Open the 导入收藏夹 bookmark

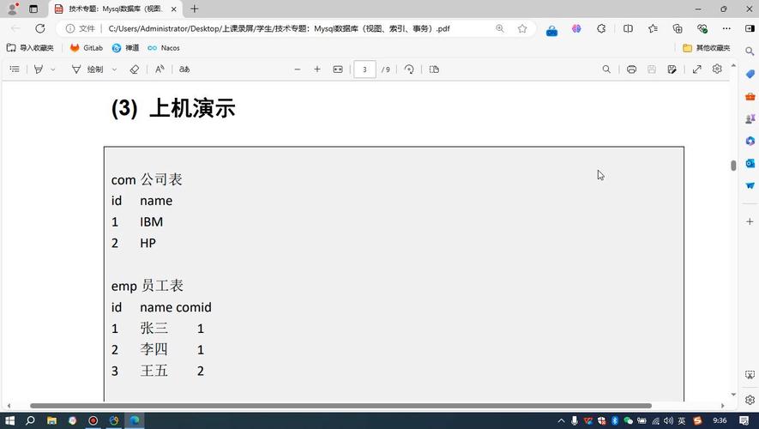pos(30,47)
